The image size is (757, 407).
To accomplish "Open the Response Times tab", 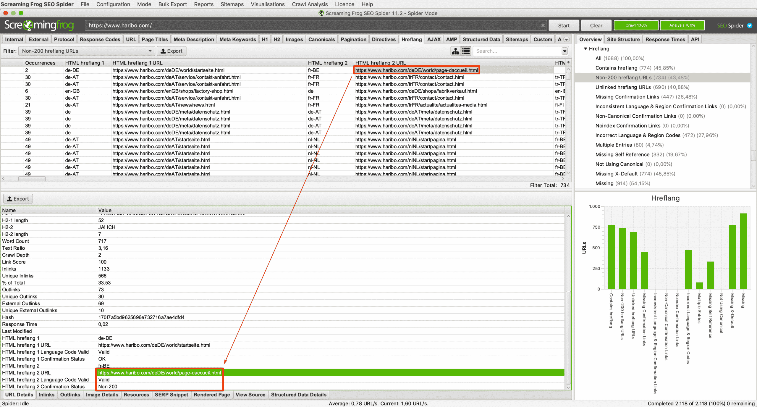I will (x=665, y=39).
